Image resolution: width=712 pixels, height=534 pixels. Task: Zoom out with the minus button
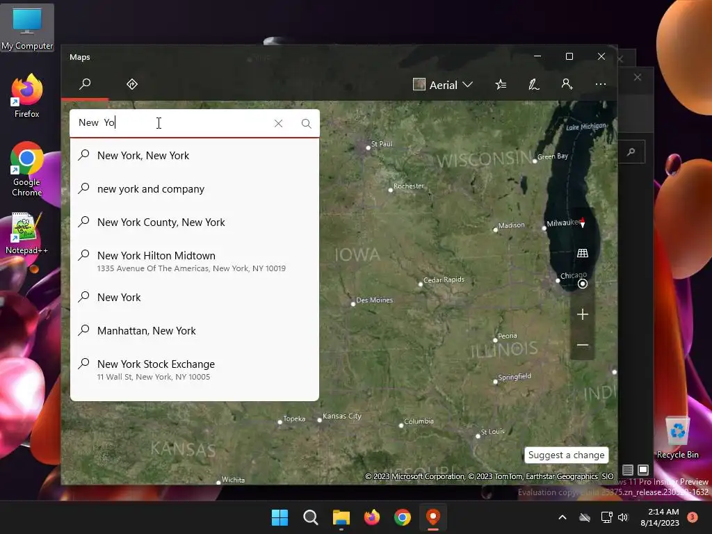coord(583,345)
